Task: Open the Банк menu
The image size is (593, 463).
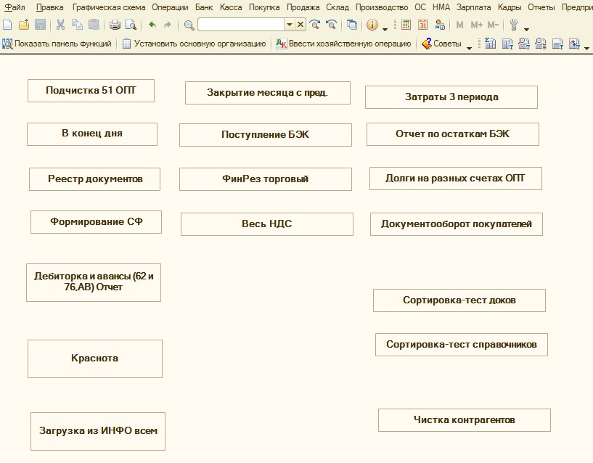Action: [x=204, y=7]
